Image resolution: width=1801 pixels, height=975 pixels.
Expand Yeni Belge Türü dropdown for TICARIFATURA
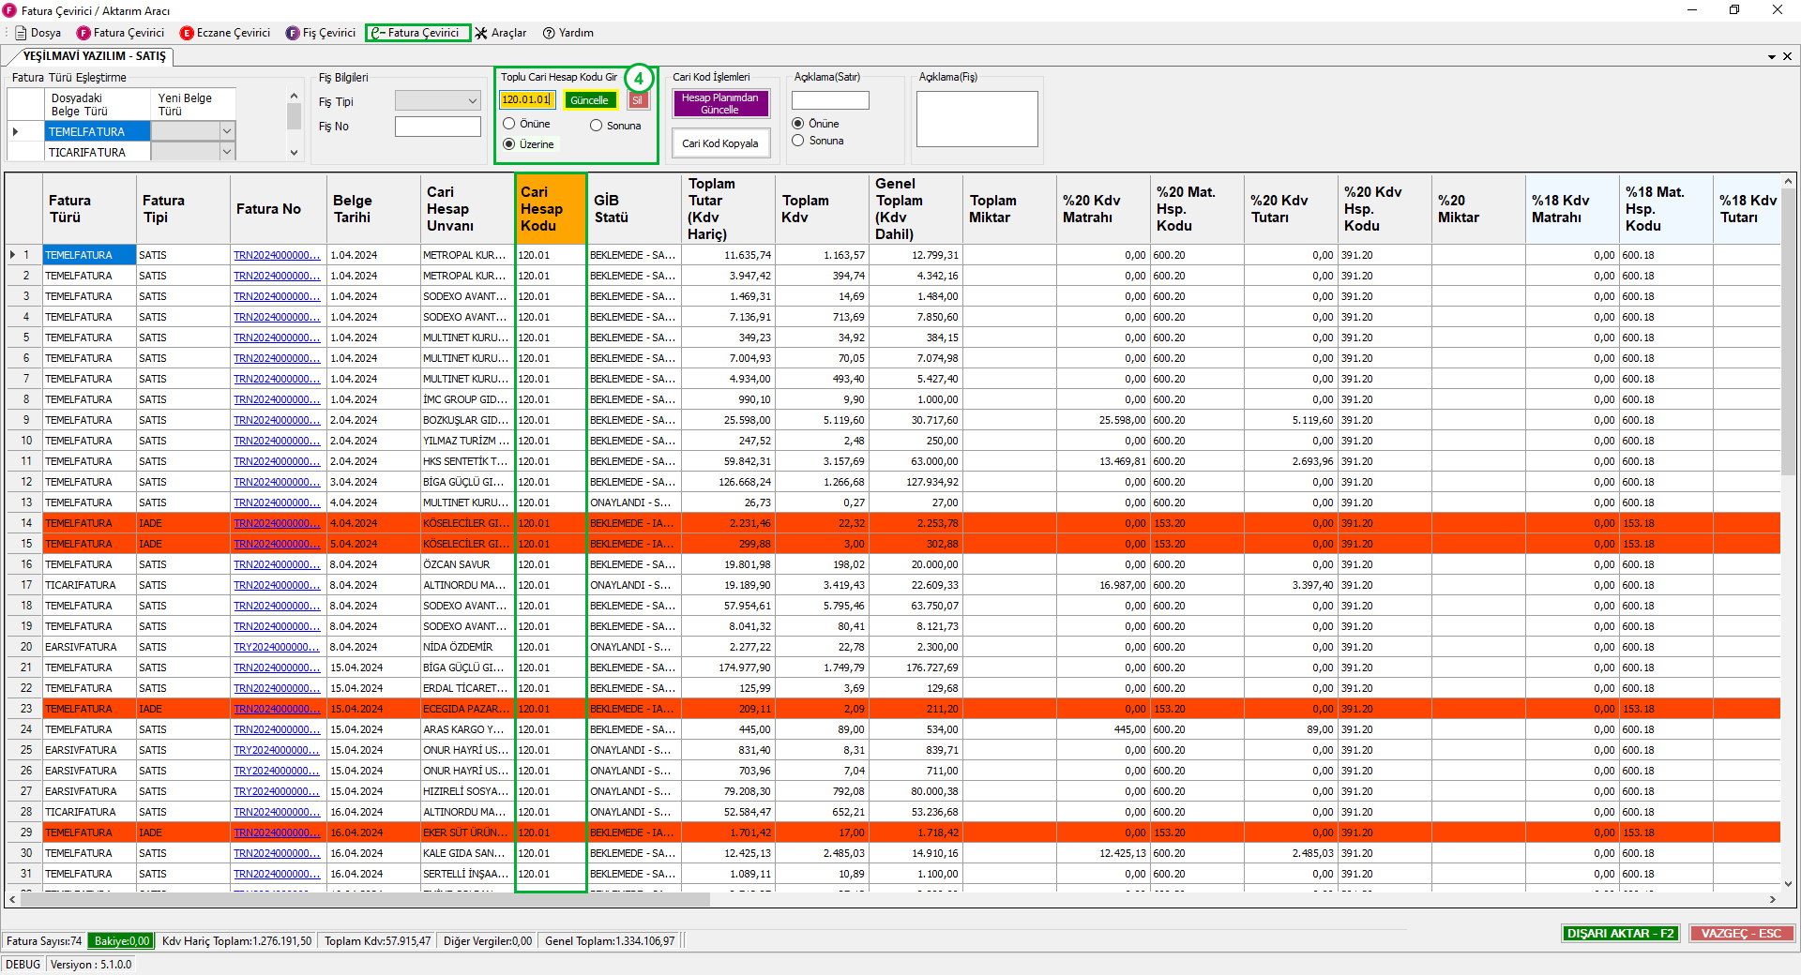click(226, 152)
